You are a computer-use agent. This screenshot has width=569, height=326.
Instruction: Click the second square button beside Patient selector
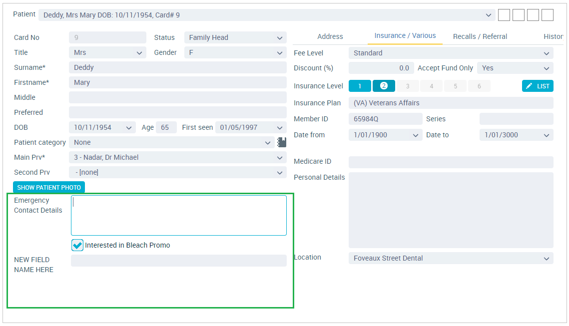point(518,15)
